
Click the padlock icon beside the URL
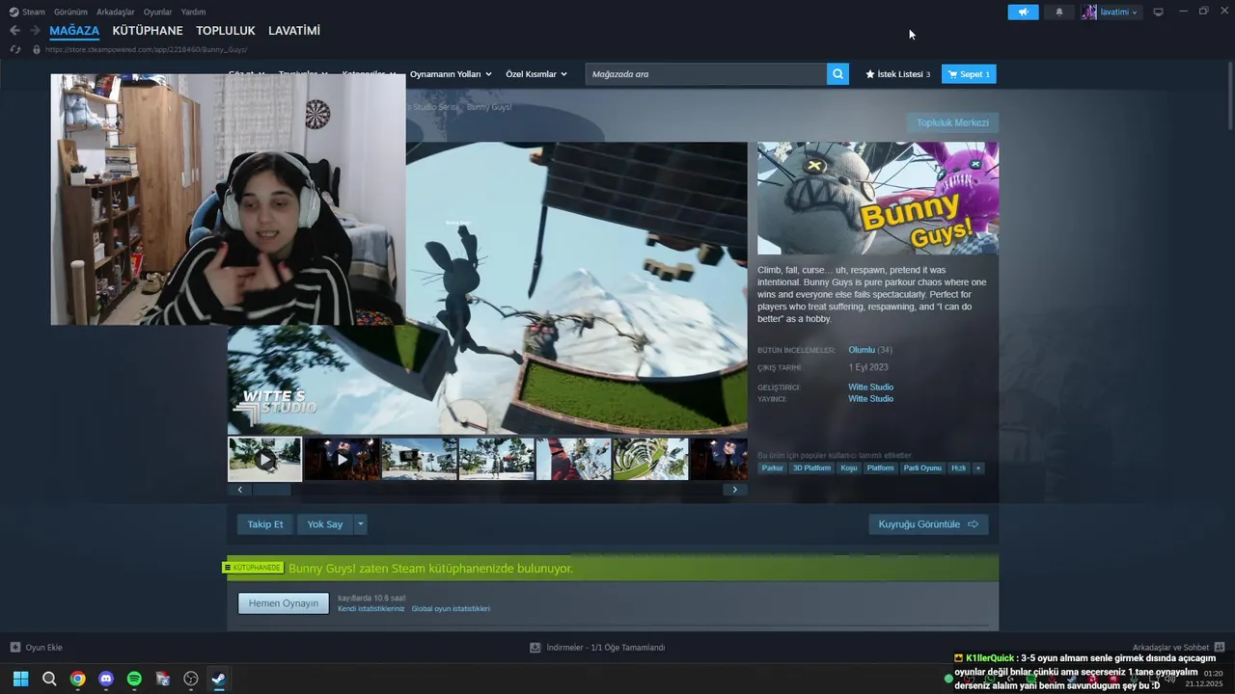click(x=37, y=49)
